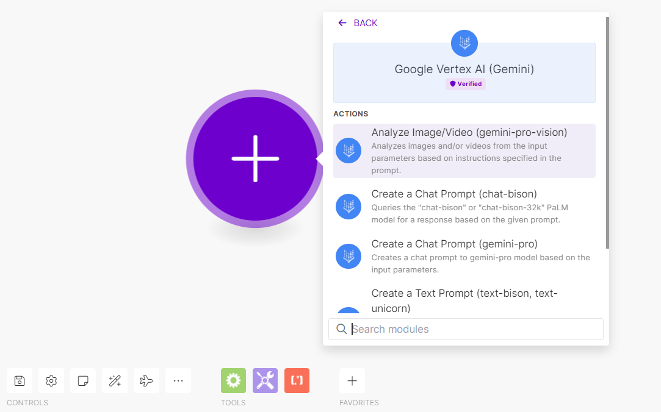Click the purple Verified badge

(466, 83)
